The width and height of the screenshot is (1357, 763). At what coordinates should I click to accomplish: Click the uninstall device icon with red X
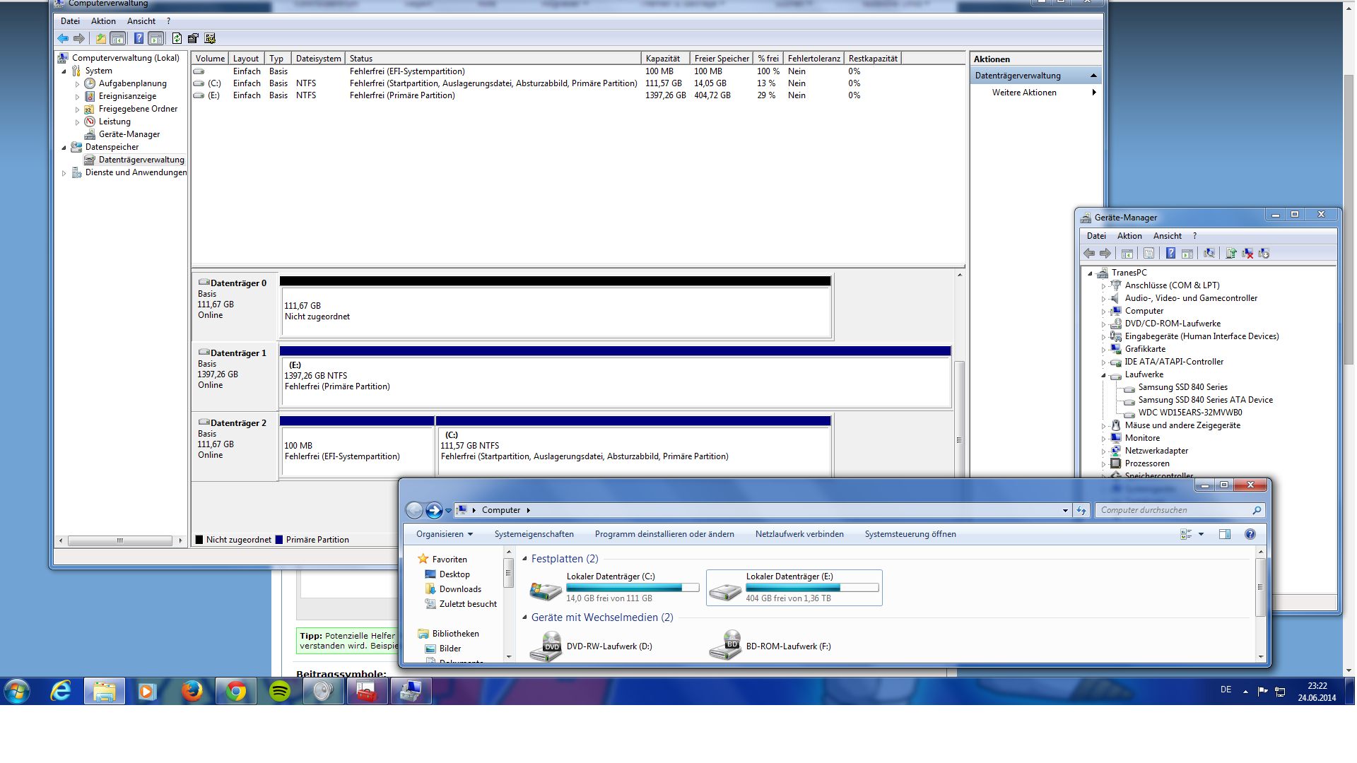coord(1247,254)
